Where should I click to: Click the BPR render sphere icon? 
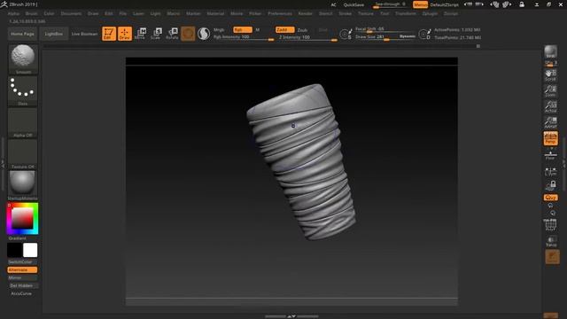pos(551,51)
